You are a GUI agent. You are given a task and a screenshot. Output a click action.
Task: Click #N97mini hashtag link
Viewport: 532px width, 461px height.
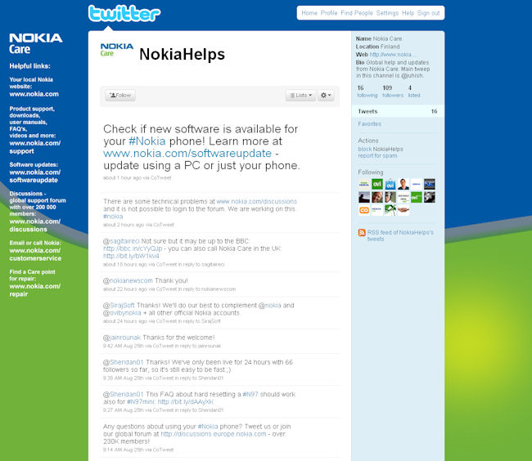pos(141,401)
